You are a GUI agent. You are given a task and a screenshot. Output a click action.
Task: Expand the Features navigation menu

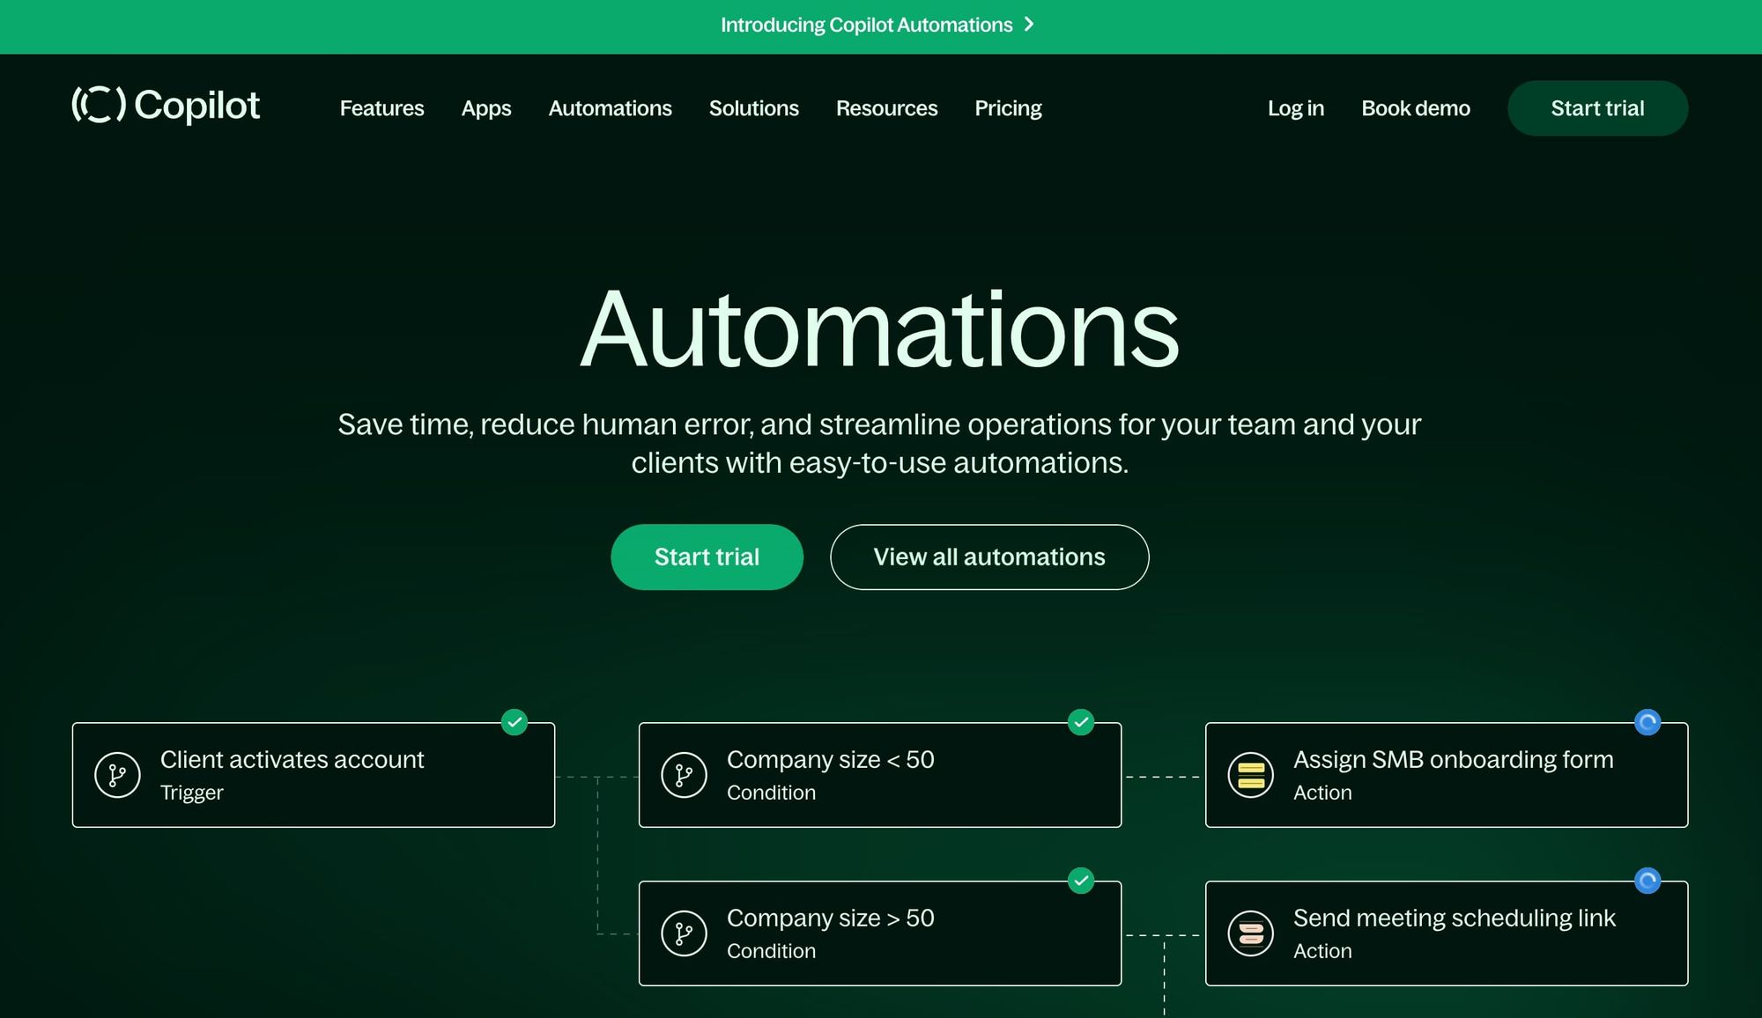381,107
